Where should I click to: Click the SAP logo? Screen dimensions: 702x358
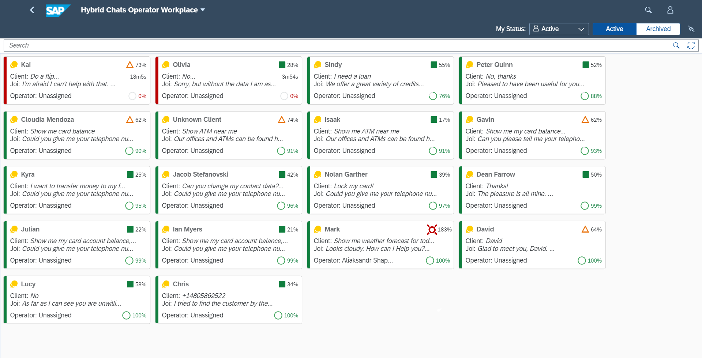pyautogui.click(x=58, y=10)
